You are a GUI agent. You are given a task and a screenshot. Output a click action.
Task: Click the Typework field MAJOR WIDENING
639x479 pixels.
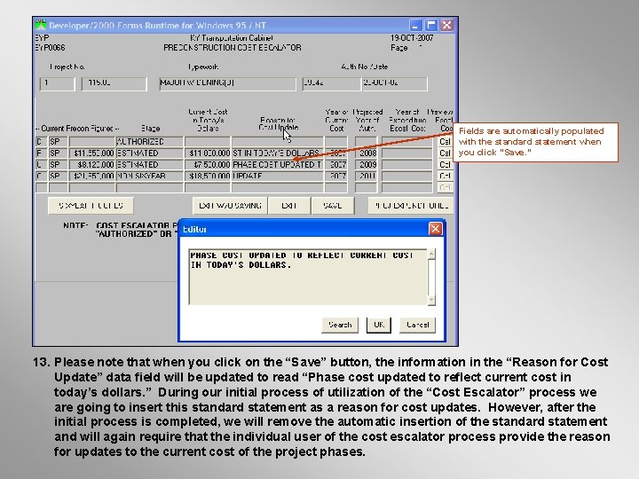click(x=228, y=83)
